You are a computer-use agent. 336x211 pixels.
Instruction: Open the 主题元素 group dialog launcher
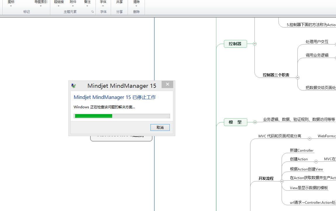[x=92, y=12]
